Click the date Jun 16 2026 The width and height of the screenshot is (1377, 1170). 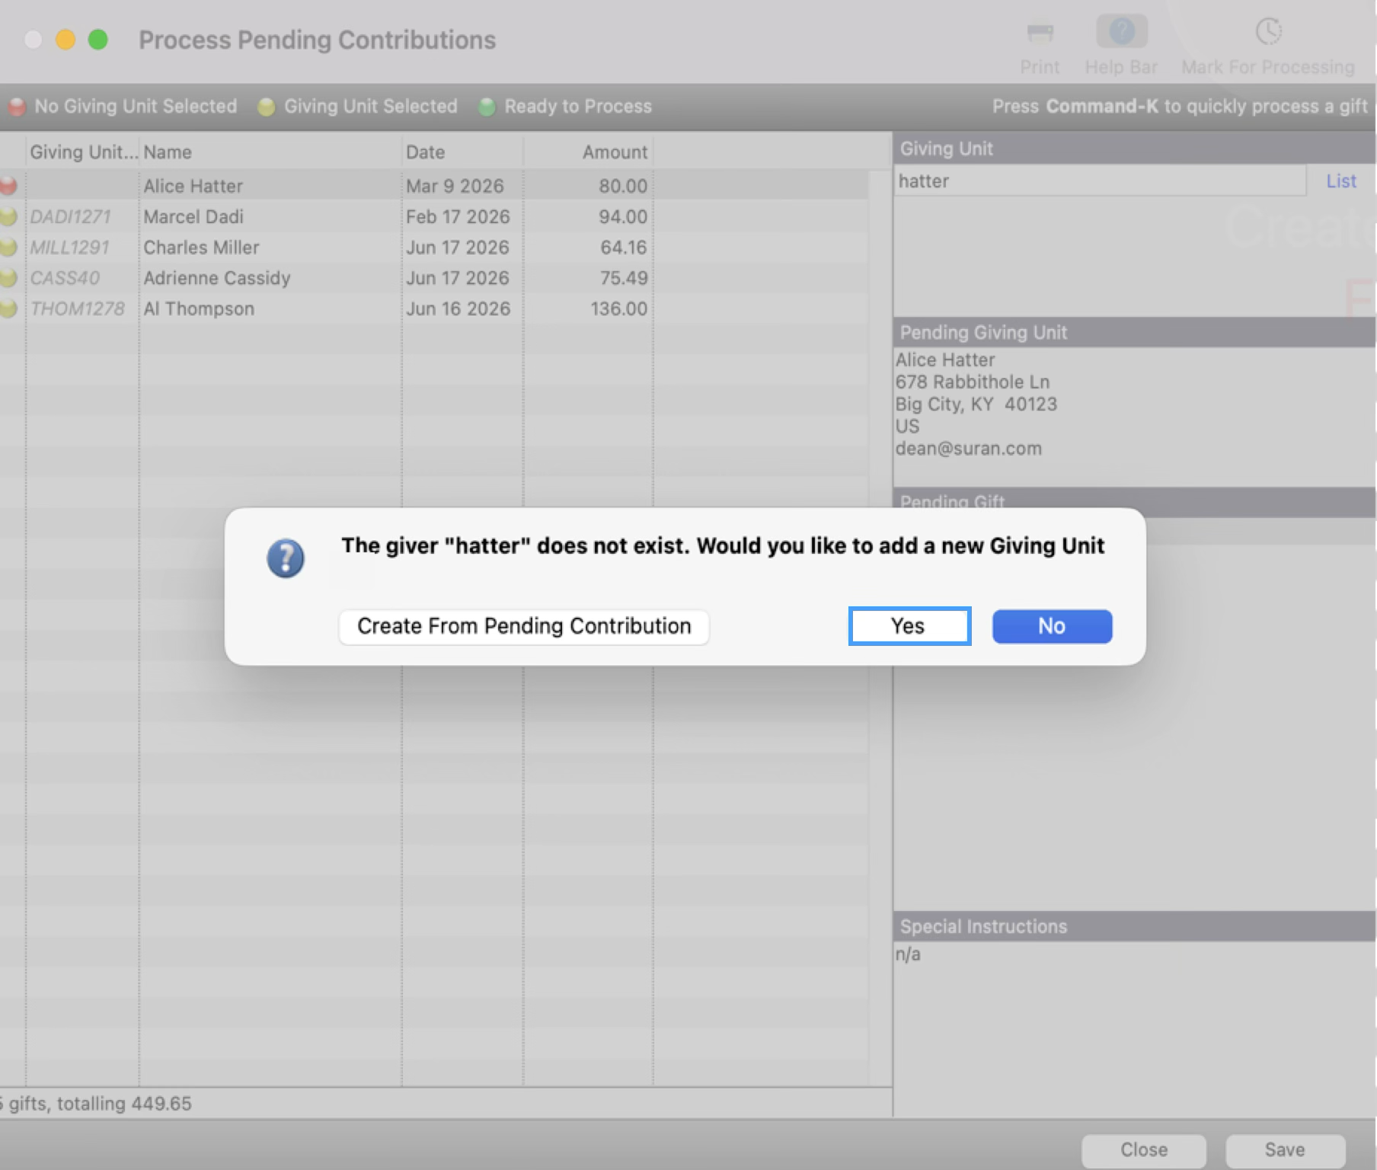point(458,308)
